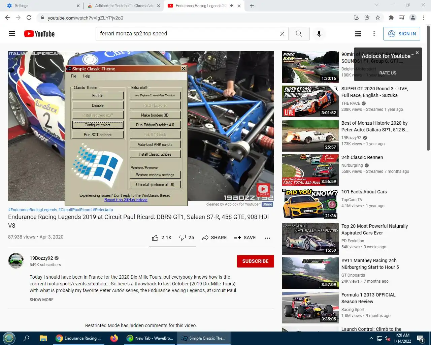Image resolution: width=431 pixels, height=345 pixels.
Task: Mute the tab via speaker icon
Action: point(232,6)
